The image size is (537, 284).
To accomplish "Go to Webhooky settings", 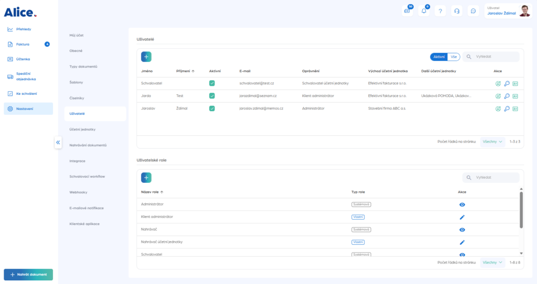I will [x=78, y=192].
